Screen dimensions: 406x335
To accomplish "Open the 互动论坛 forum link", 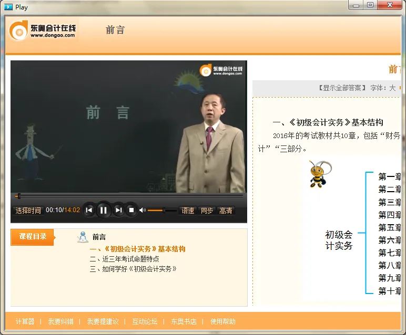I will [145, 321].
